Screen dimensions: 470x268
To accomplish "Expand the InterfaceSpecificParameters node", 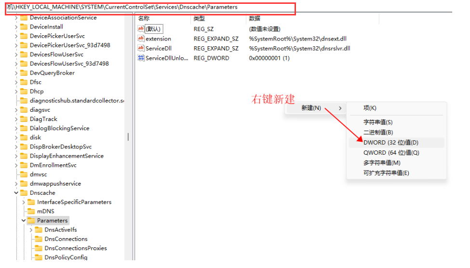I will click(24, 202).
